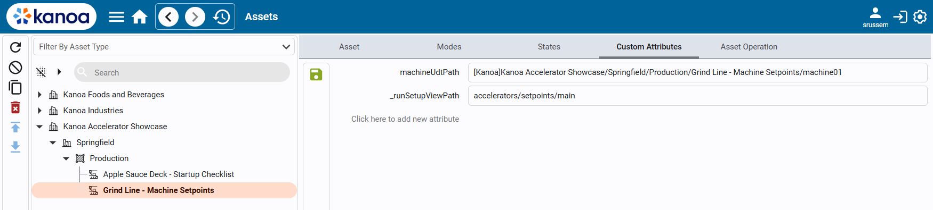Expand Kanoa Industries node
The width and height of the screenshot is (933, 210).
(x=39, y=111)
